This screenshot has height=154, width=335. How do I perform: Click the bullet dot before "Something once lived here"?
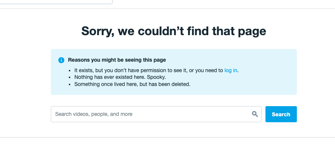click(x=70, y=84)
